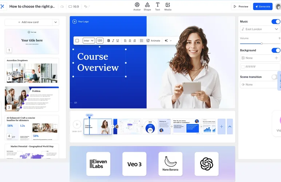Open the user profile avatar
Screen dimensions: 281x182
click(278, 7)
